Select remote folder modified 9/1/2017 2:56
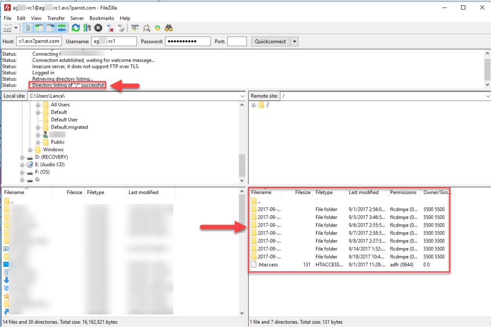The image size is (491, 327). click(x=349, y=209)
